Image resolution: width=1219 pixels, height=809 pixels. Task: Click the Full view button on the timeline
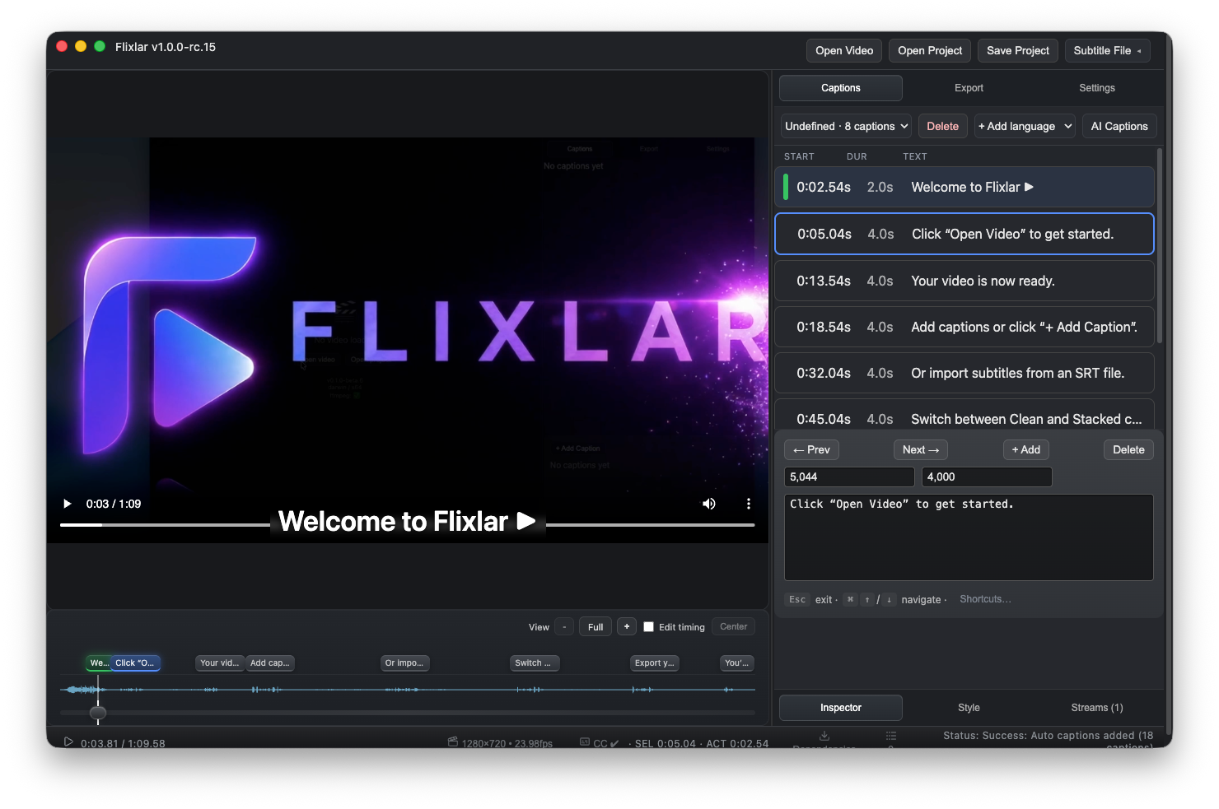(x=595, y=627)
